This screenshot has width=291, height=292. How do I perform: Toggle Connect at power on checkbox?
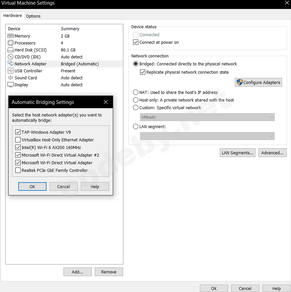[x=136, y=42]
